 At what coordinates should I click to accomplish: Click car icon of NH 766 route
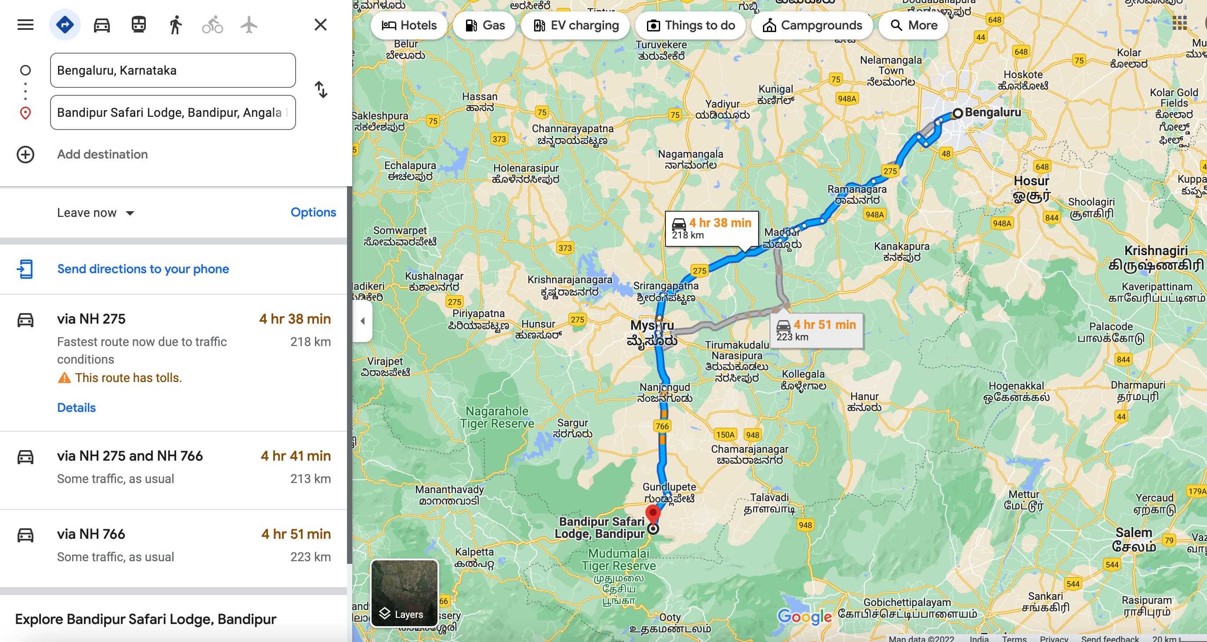[x=25, y=535]
